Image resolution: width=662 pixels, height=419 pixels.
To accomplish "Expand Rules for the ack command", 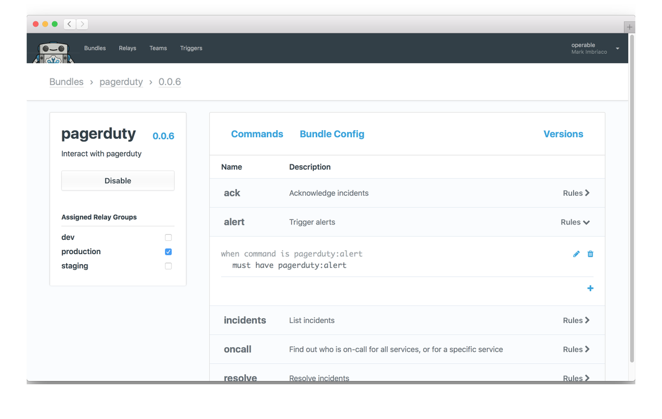I will click(x=576, y=193).
